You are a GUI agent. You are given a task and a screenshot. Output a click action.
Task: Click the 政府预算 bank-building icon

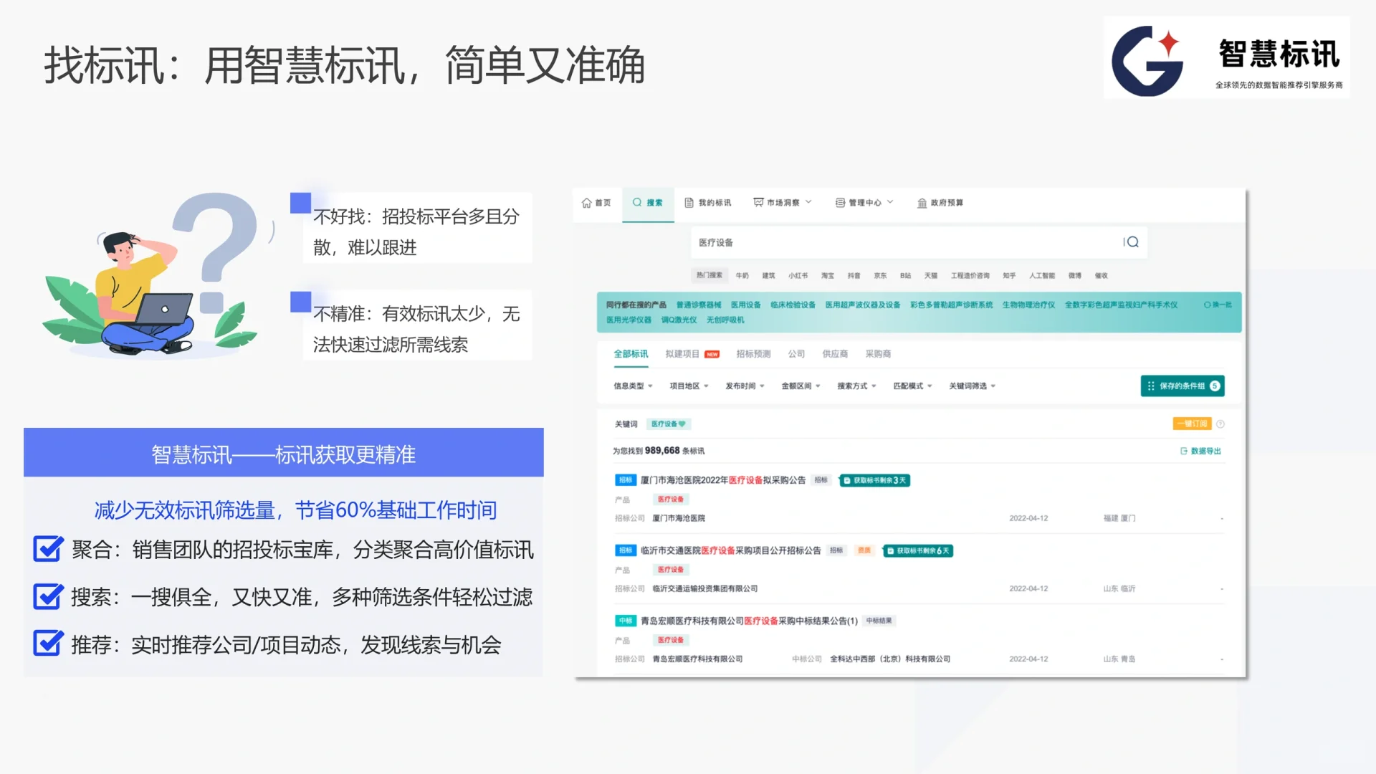[x=922, y=203]
